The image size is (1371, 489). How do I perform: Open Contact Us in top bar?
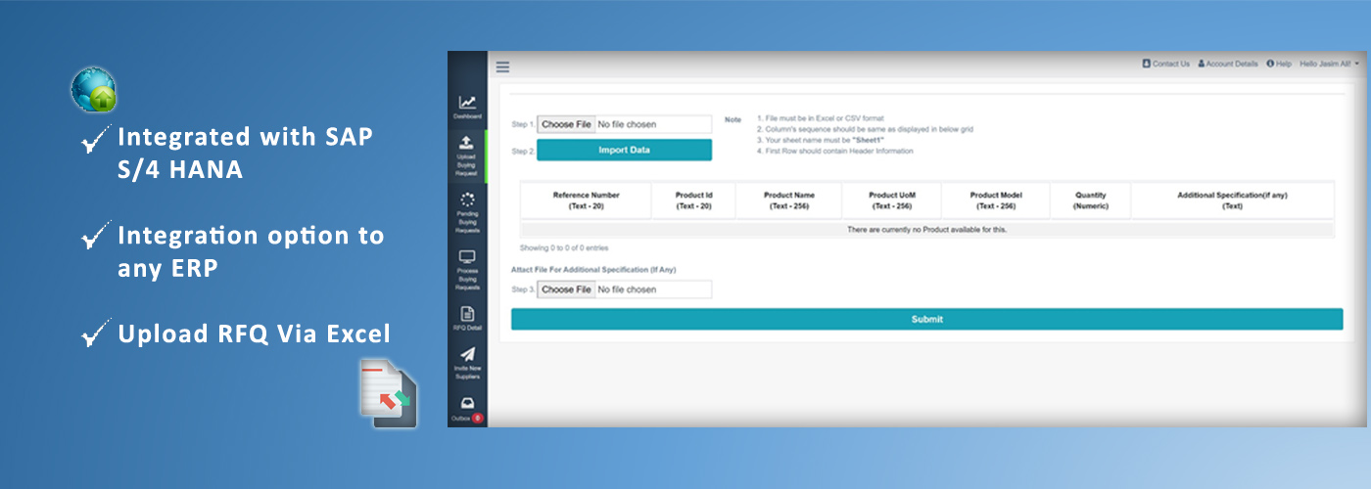1165,64
